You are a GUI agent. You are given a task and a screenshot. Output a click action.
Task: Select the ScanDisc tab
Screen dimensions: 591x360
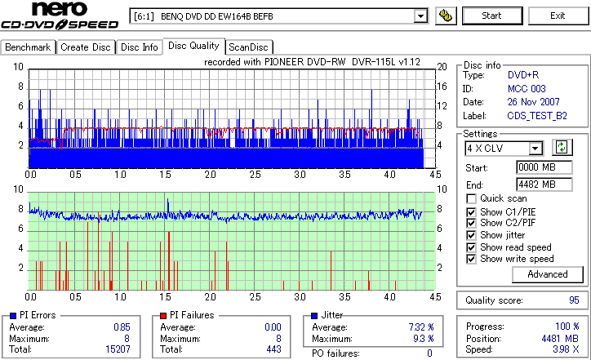(248, 47)
